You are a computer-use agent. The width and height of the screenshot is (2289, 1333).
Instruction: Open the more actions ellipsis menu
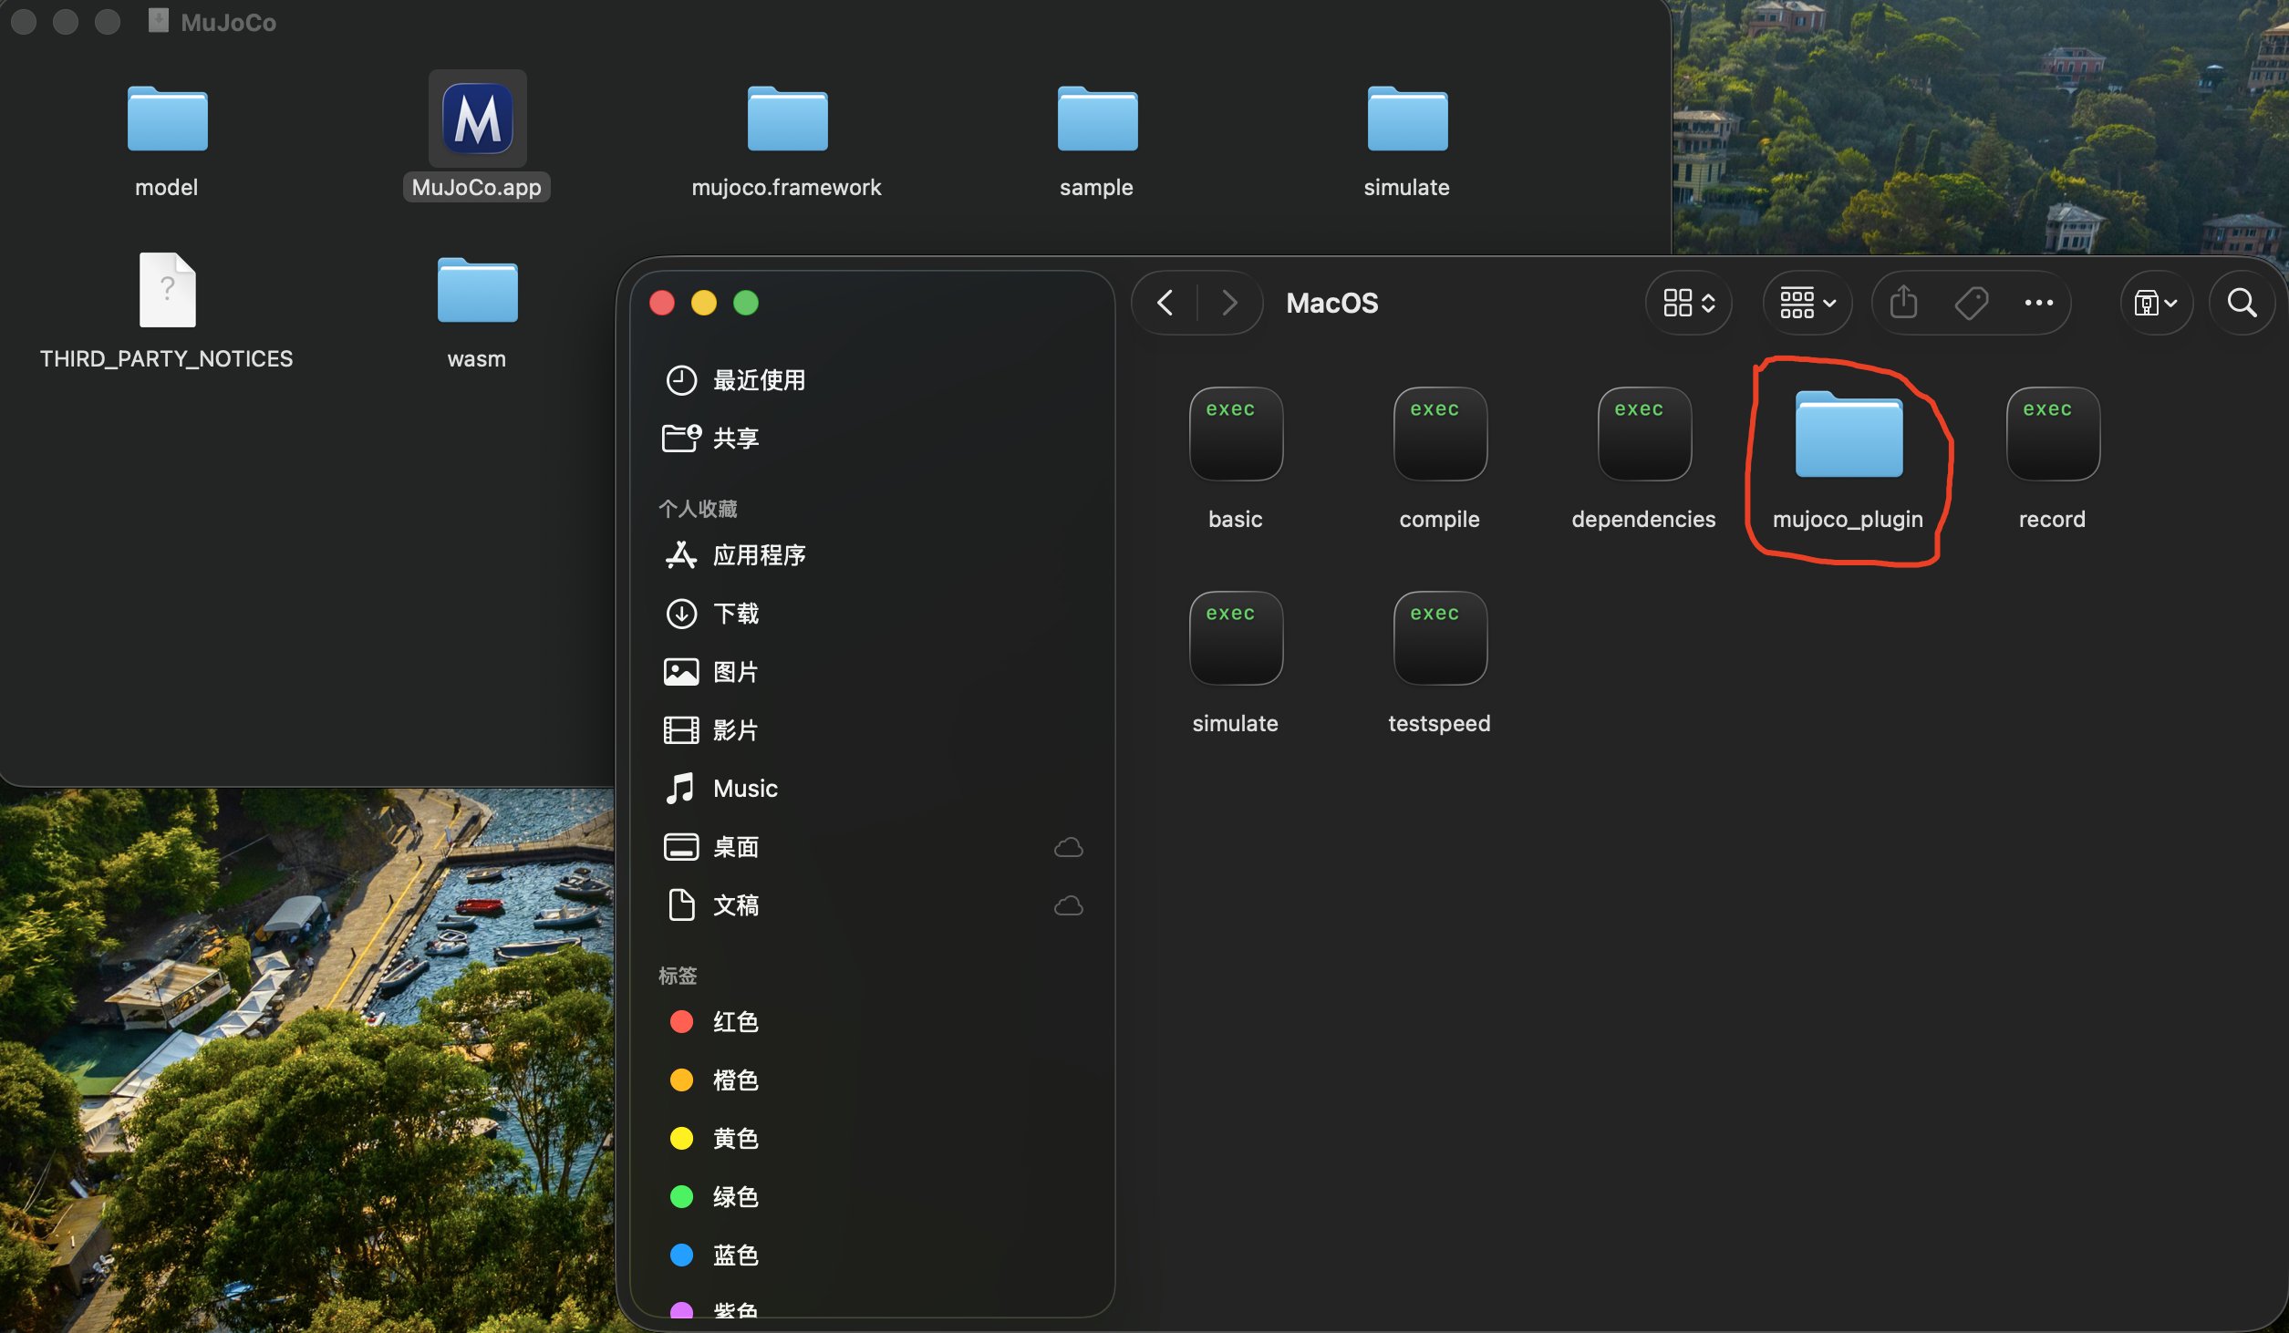pyautogui.click(x=2038, y=303)
